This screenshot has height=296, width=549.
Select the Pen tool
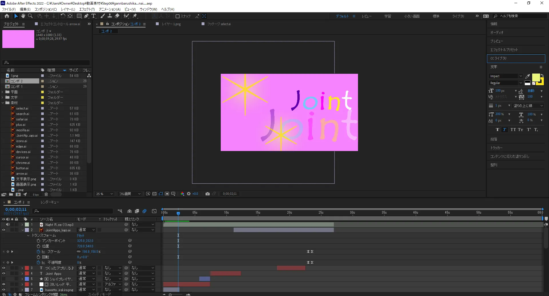(x=86, y=16)
